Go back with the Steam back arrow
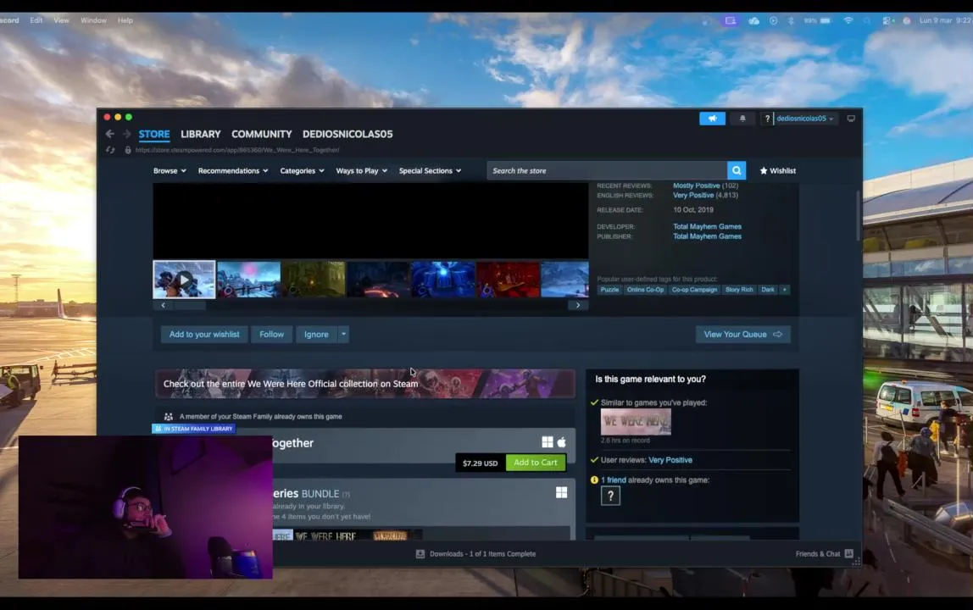This screenshot has width=973, height=610. (110, 134)
